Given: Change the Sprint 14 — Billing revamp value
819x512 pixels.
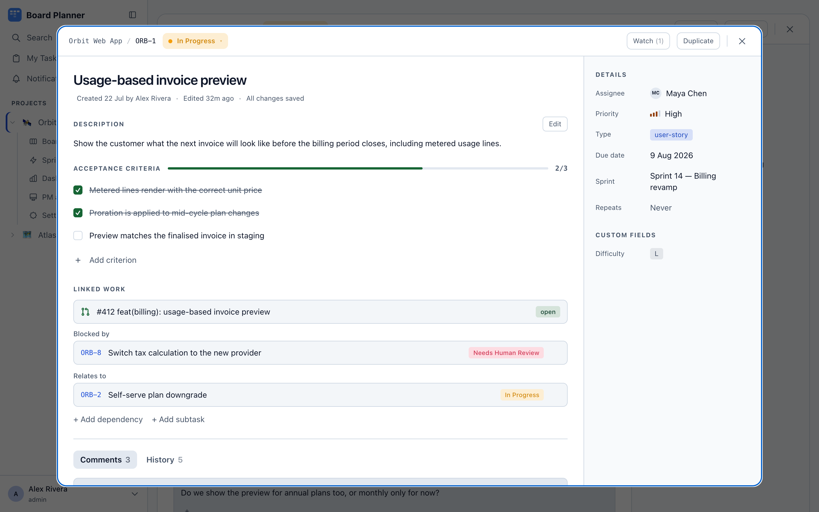Looking at the screenshot, I should point(683,181).
